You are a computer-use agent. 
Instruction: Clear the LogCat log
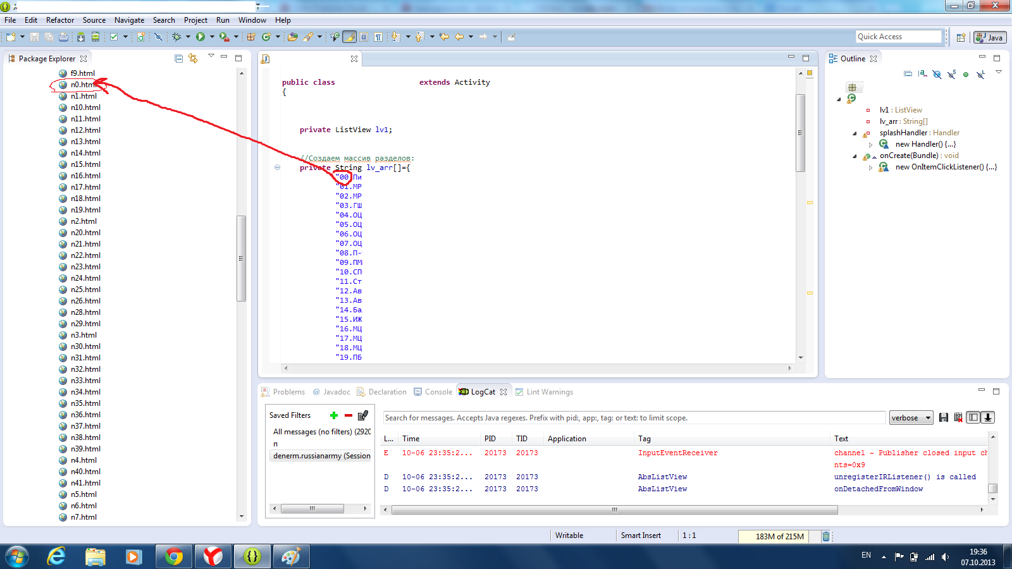[958, 417]
